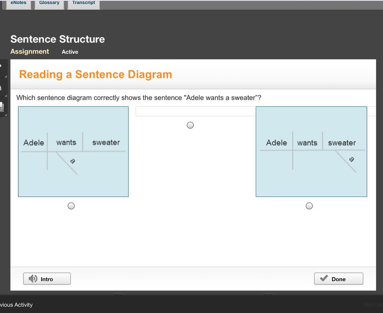Go to Previous Activity
This screenshot has height=313, width=383.
click(x=17, y=305)
